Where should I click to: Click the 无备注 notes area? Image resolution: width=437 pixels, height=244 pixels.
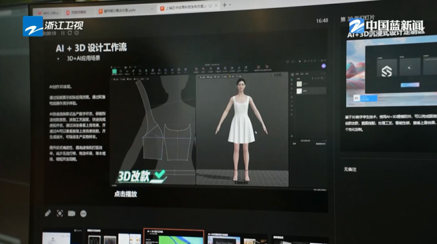[x=350, y=169]
